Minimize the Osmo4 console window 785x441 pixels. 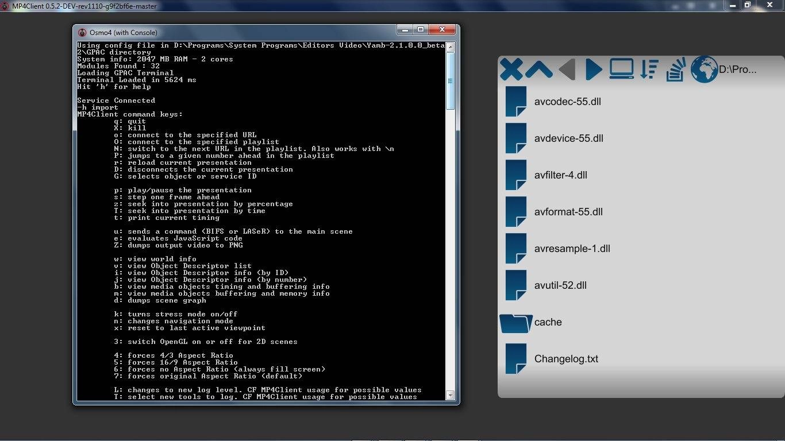click(405, 30)
